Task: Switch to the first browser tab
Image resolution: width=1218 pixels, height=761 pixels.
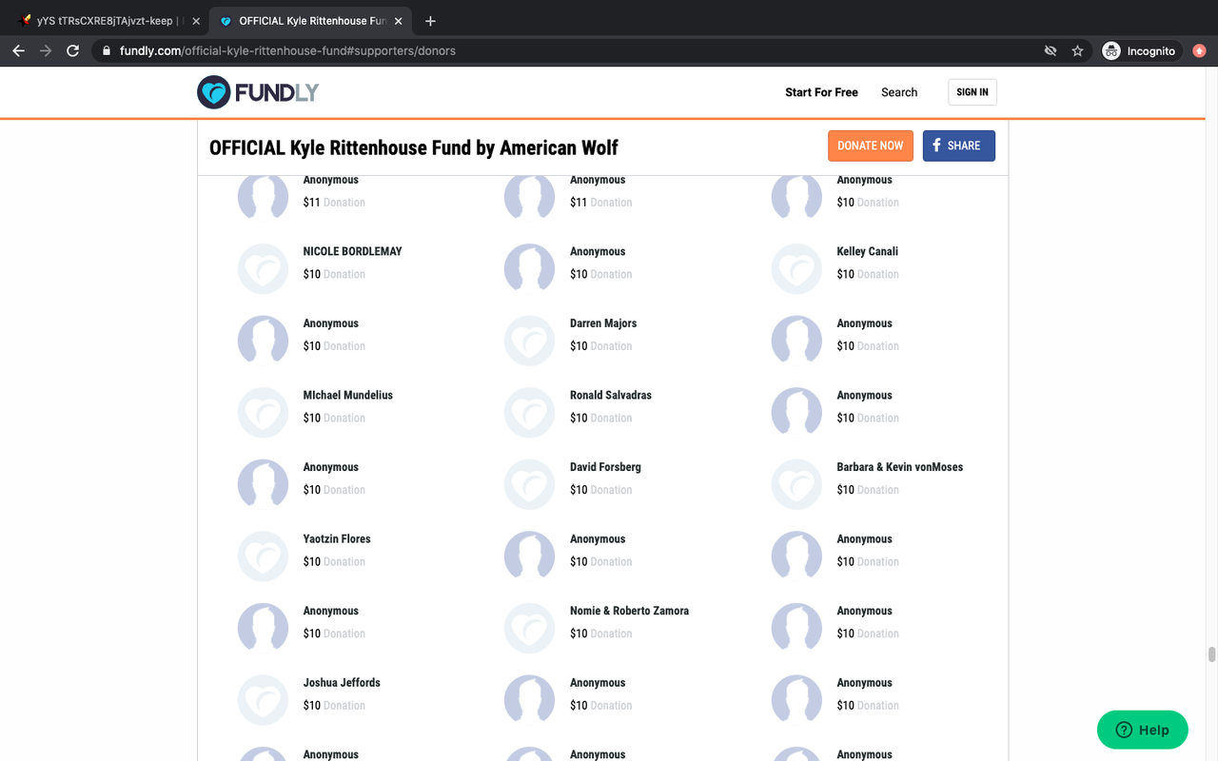Action: [108, 21]
